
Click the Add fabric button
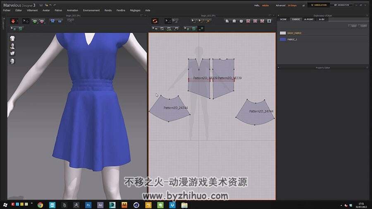353,26
